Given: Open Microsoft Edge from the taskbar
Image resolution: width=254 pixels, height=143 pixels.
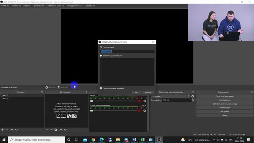Looking at the screenshot, I should 102,139.
